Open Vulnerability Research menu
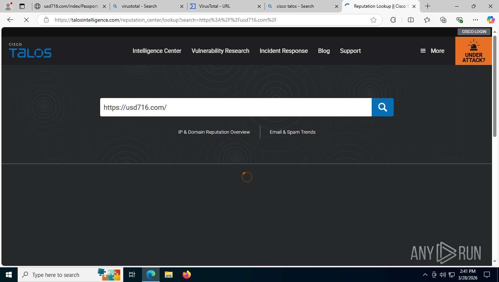 221,51
